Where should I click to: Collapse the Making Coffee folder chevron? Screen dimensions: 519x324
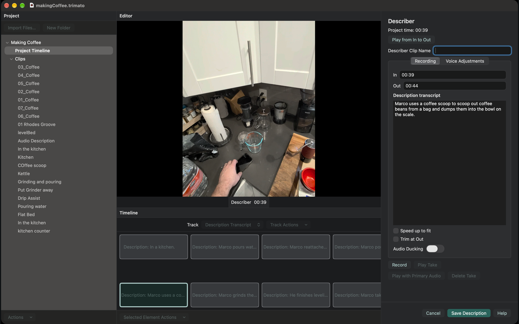point(7,42)
